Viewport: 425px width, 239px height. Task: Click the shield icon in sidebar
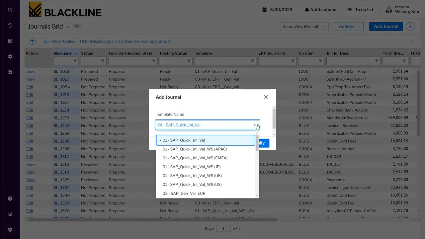pos(10,229)
